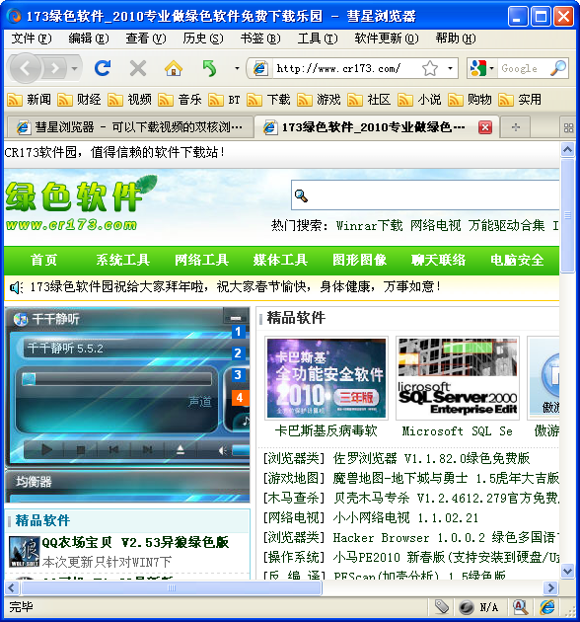
Task: Click the IE engine icon in status bar
Action: point(547,607)
